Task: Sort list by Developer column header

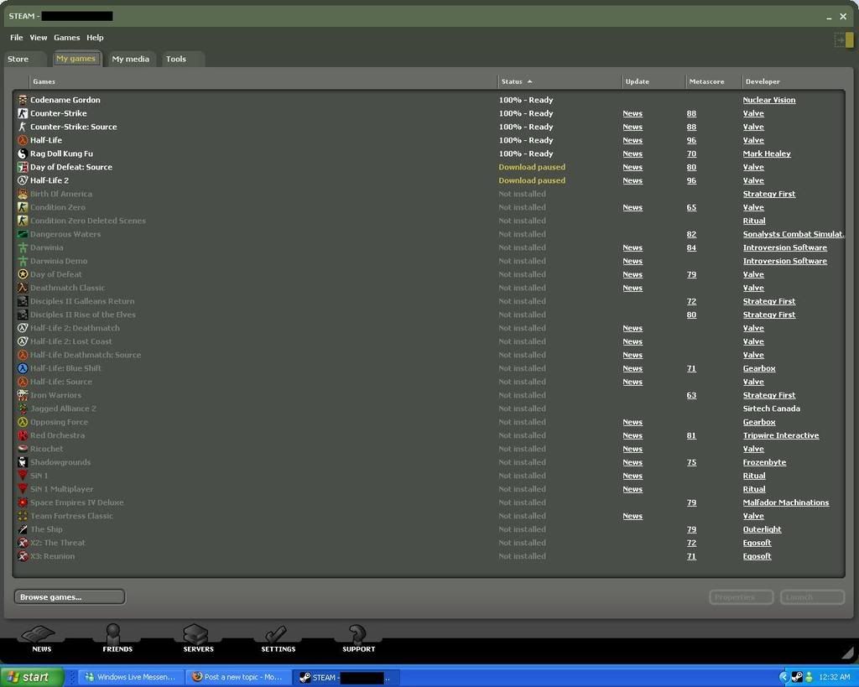Action: click(x=762, y=81)
